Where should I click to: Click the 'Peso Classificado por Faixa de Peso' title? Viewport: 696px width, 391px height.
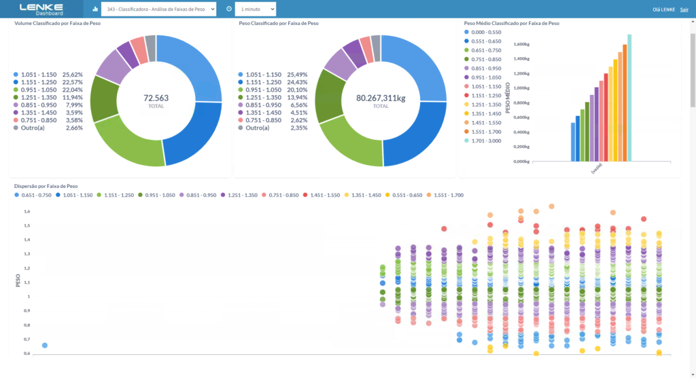279,23
